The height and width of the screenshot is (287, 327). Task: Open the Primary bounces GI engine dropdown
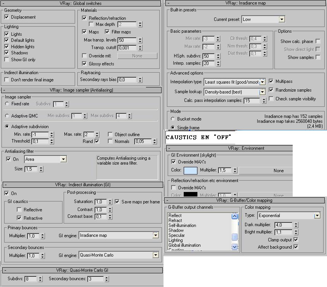(x=155, y=235)
